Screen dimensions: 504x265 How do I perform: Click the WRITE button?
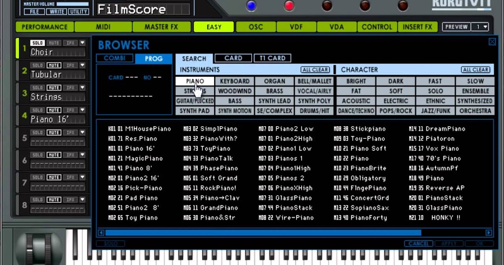[57, 12]
